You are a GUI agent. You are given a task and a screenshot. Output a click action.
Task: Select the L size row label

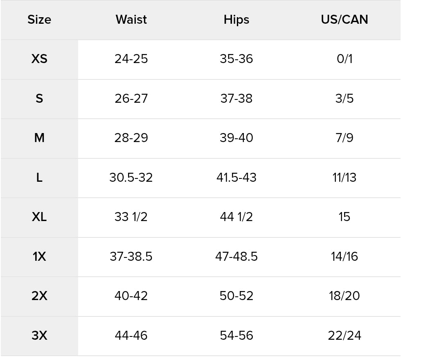(39, 178)
